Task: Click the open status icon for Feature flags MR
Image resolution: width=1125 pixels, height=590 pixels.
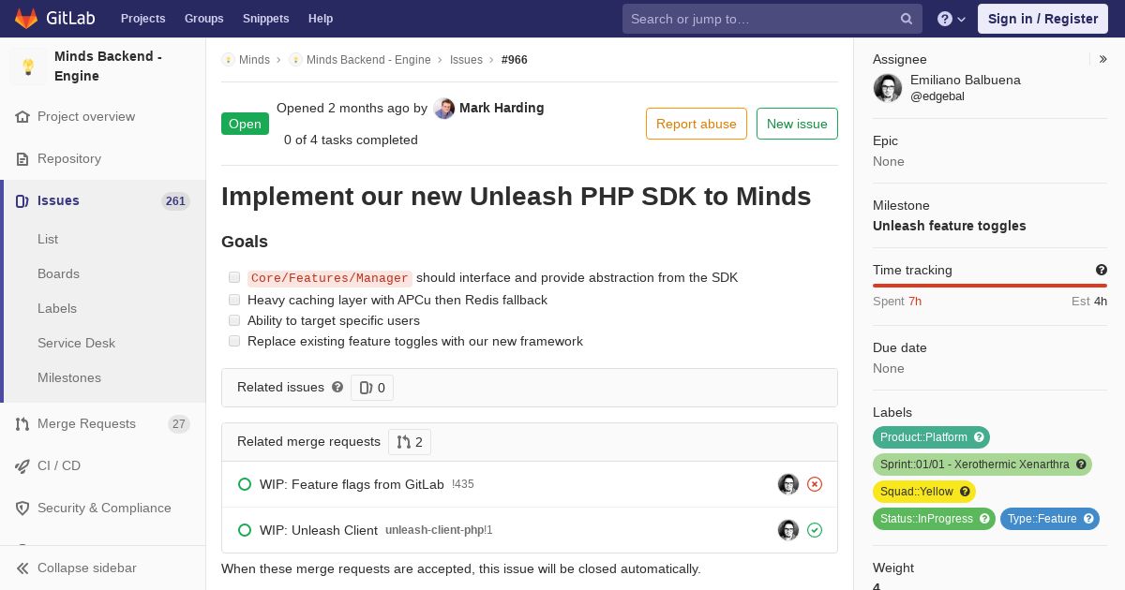Action: [245, 484]
